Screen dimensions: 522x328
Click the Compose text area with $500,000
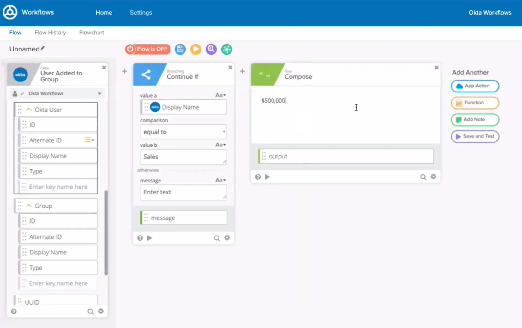tap(345, 115)
